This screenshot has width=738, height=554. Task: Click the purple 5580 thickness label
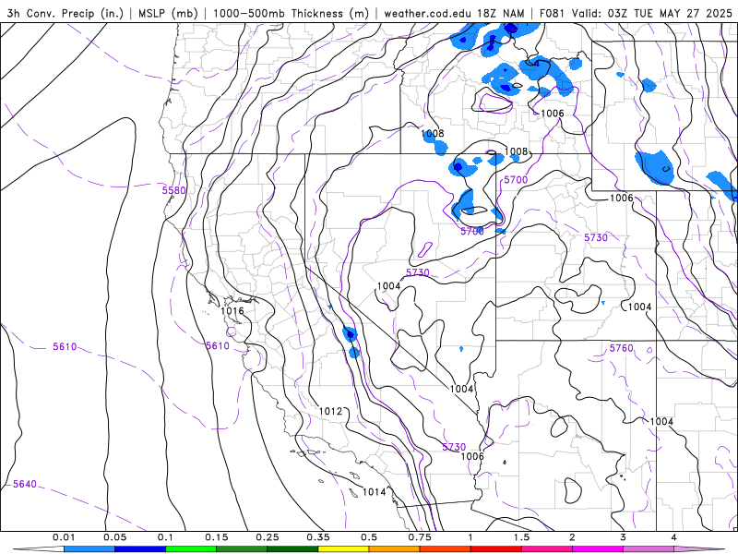(x=173, y=190)
